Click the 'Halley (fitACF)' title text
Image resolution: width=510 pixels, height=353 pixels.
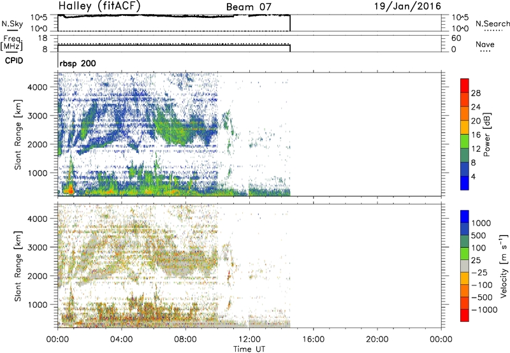[x=99, y=6]
